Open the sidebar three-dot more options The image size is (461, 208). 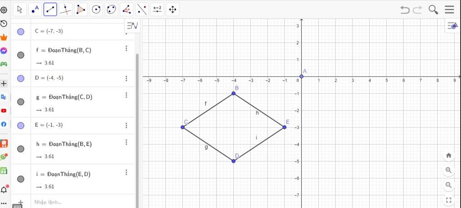click(x=4, y=203)
